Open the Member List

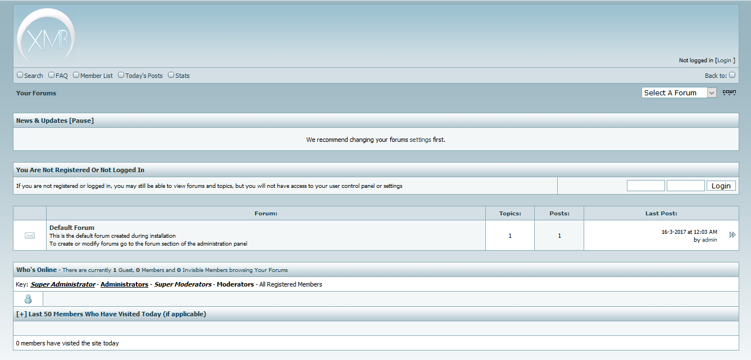[76, 75]
